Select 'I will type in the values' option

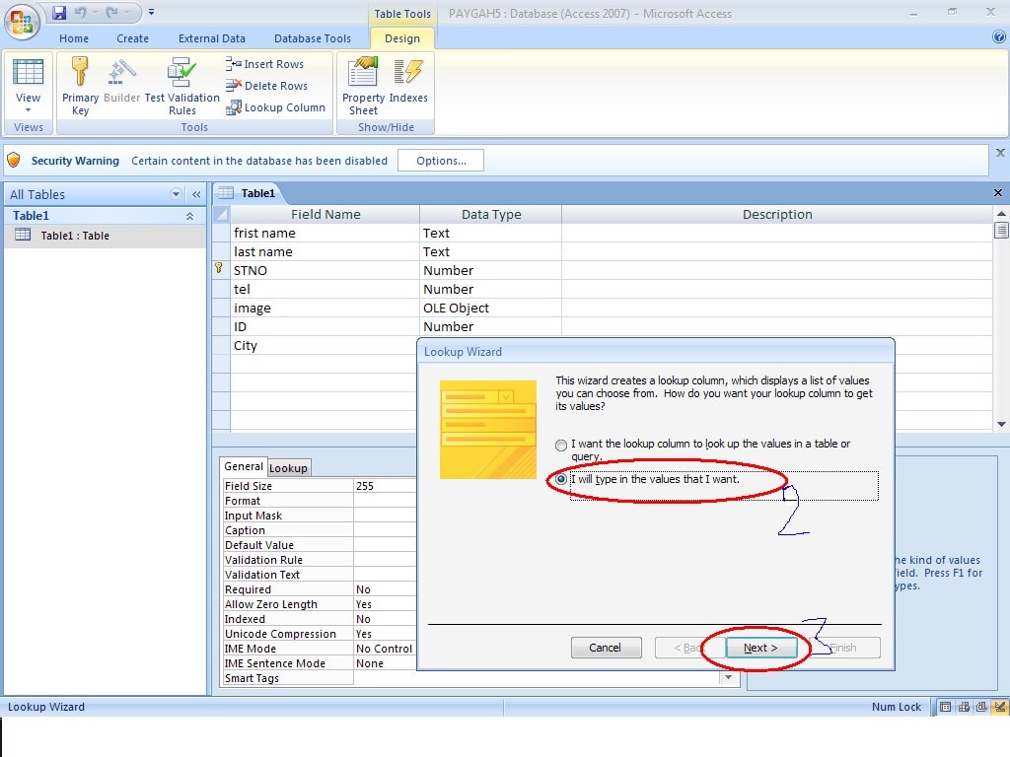561,480
